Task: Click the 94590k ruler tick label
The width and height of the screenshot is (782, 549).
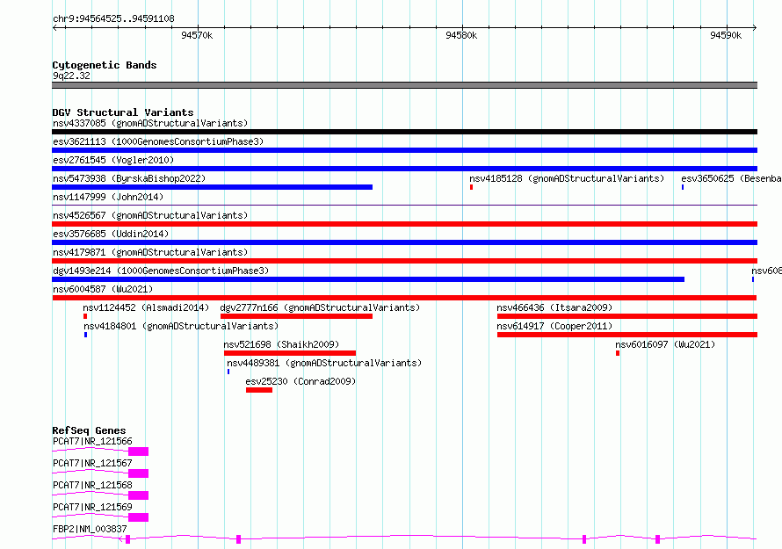Action: point(726,35)
